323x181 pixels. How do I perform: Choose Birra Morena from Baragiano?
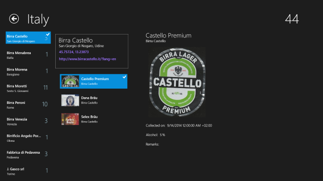[x=28, y=72]
